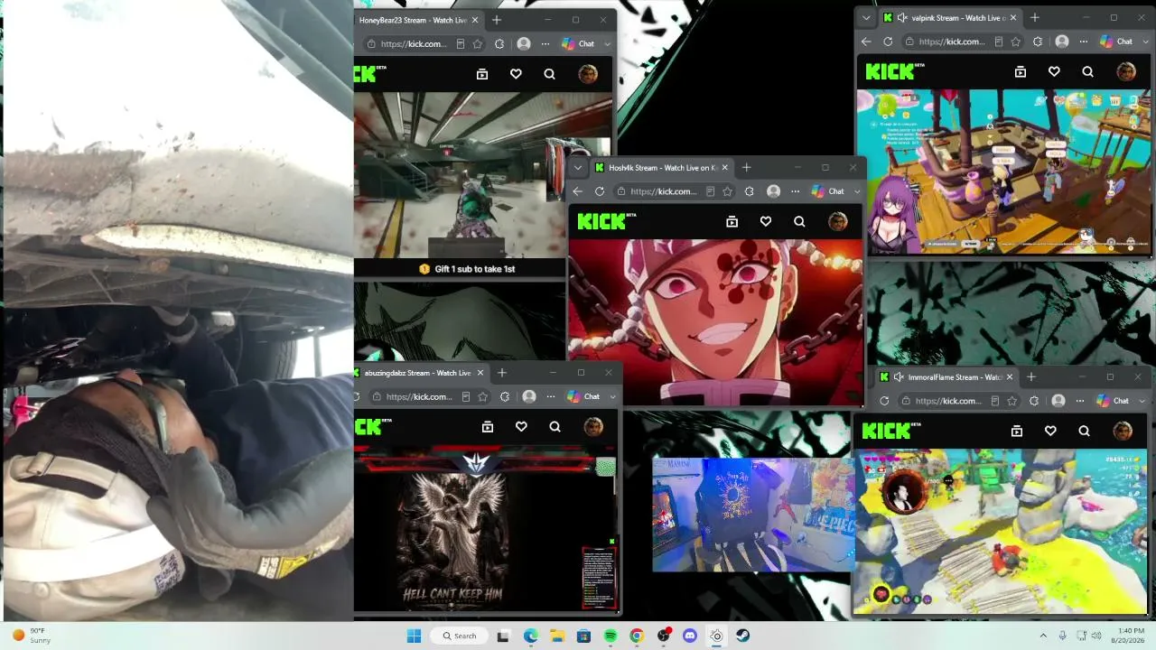This screenshot has width=1156, height=650.
Task: Favorite the page in HoneyBear23 window
Action: (478, 43)
